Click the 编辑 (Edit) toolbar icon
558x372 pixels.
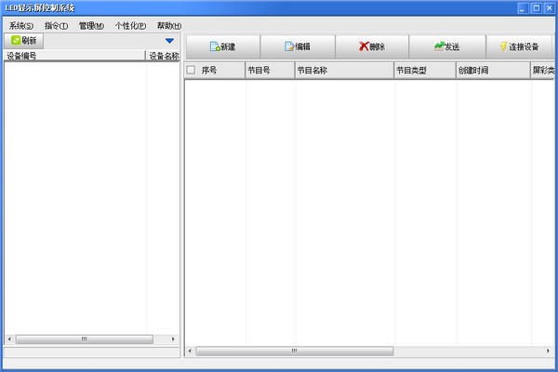tap(289, 46)
